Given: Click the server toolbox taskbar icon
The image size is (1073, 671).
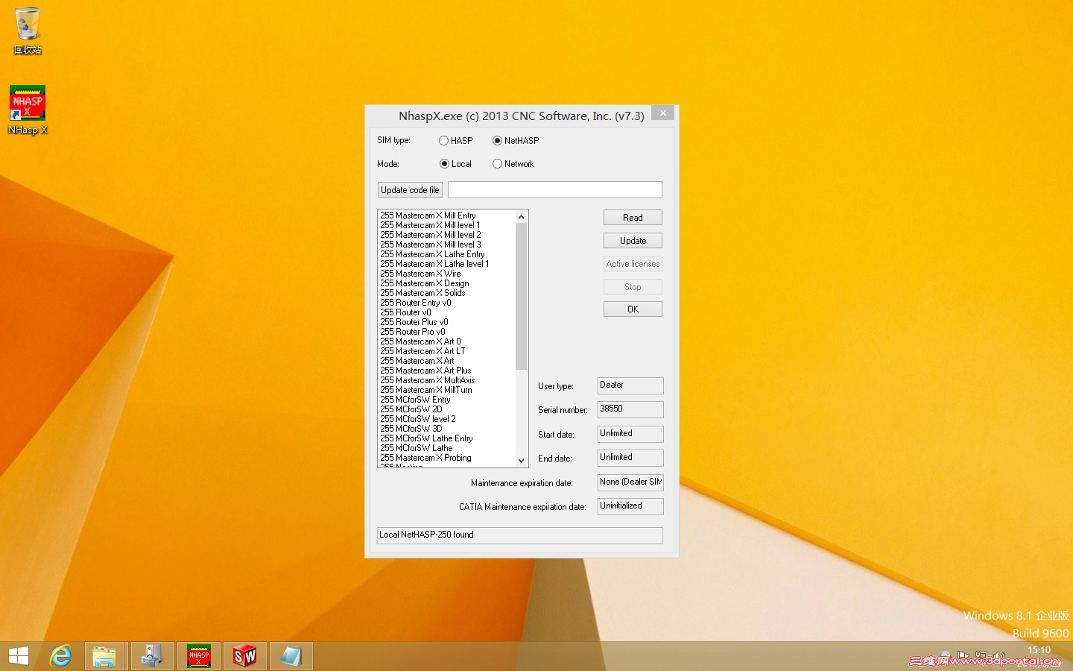Looking at the screenshot, I should click(x=153, y=656).
